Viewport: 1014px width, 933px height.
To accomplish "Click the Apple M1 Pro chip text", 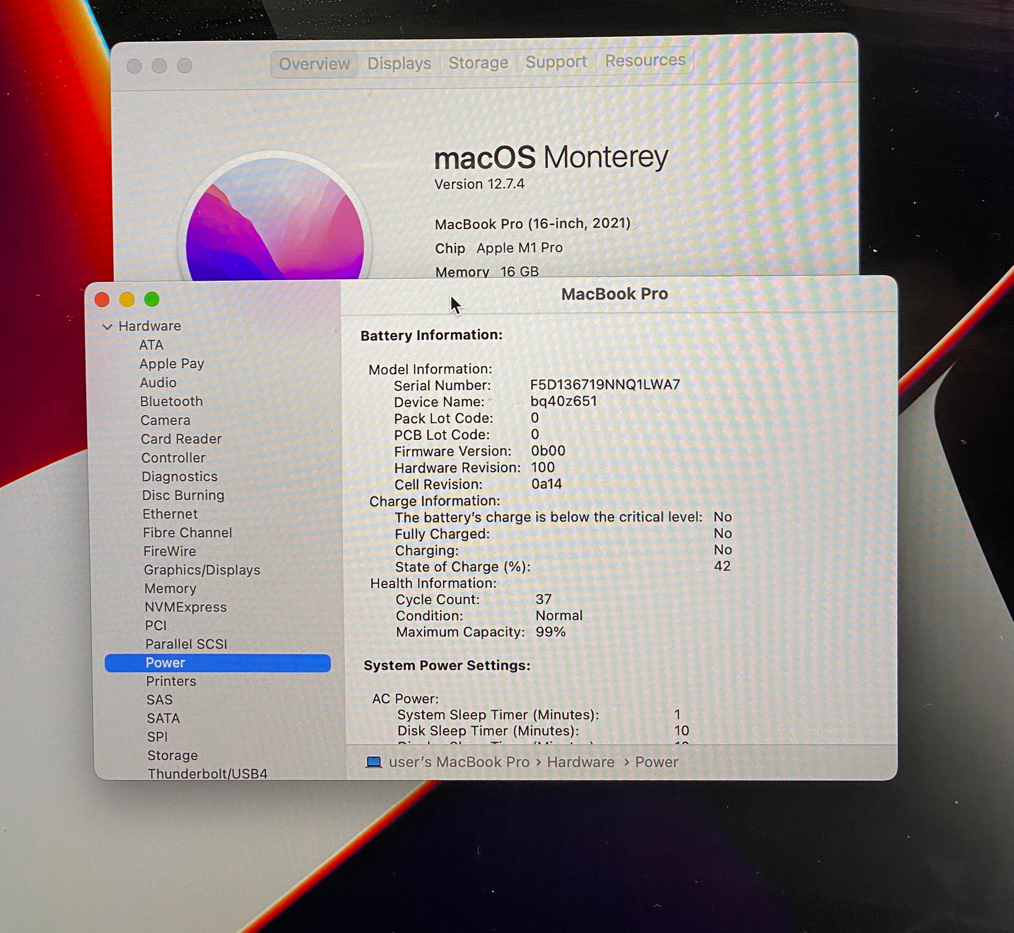I will click(x=519, y=248).
